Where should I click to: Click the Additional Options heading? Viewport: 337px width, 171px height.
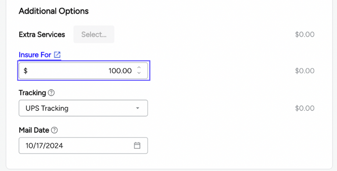coord(54,11)
